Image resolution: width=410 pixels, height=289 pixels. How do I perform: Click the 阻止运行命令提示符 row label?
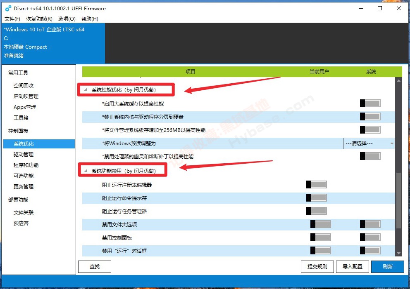[124, 198]
